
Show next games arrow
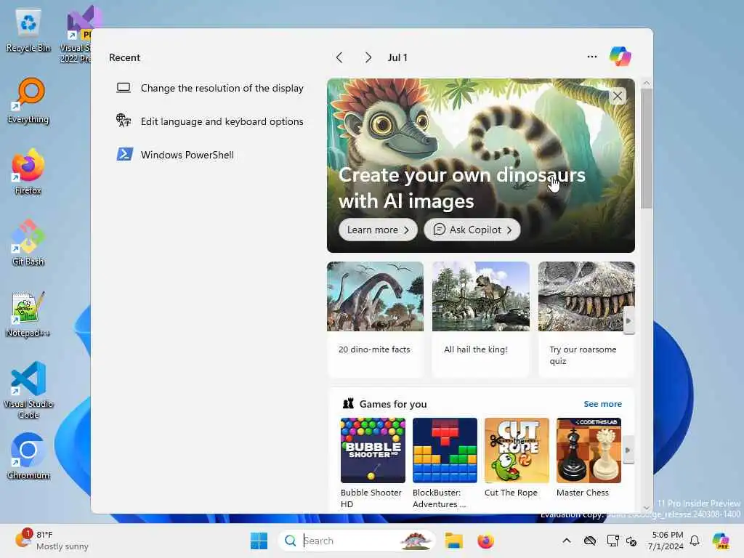(x=628, y=450)
